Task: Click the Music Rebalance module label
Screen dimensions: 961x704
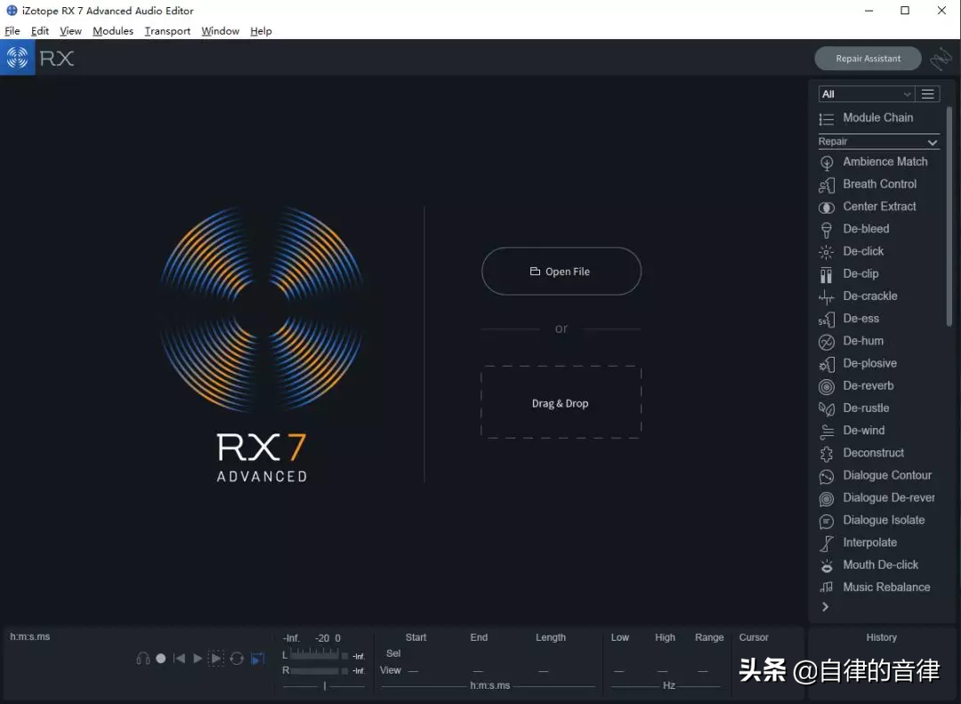Action: tap(886, 587)
